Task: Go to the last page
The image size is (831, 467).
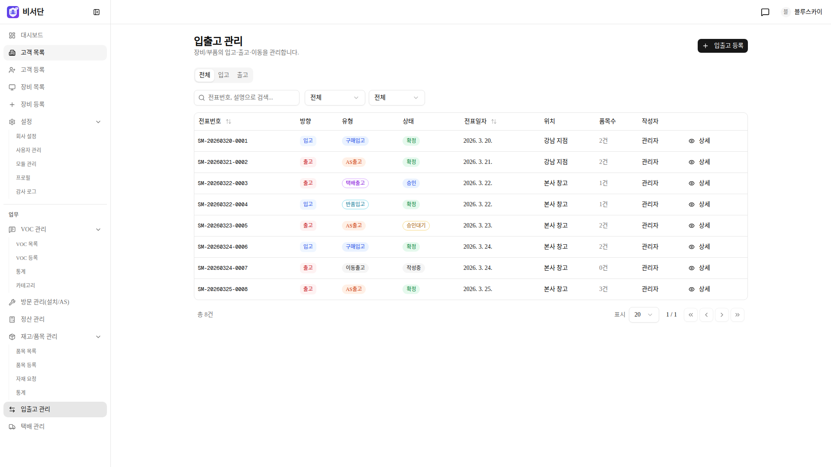Action: 738,315
